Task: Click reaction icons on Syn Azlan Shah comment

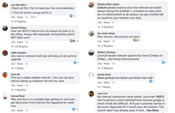Action: [136, 40]
